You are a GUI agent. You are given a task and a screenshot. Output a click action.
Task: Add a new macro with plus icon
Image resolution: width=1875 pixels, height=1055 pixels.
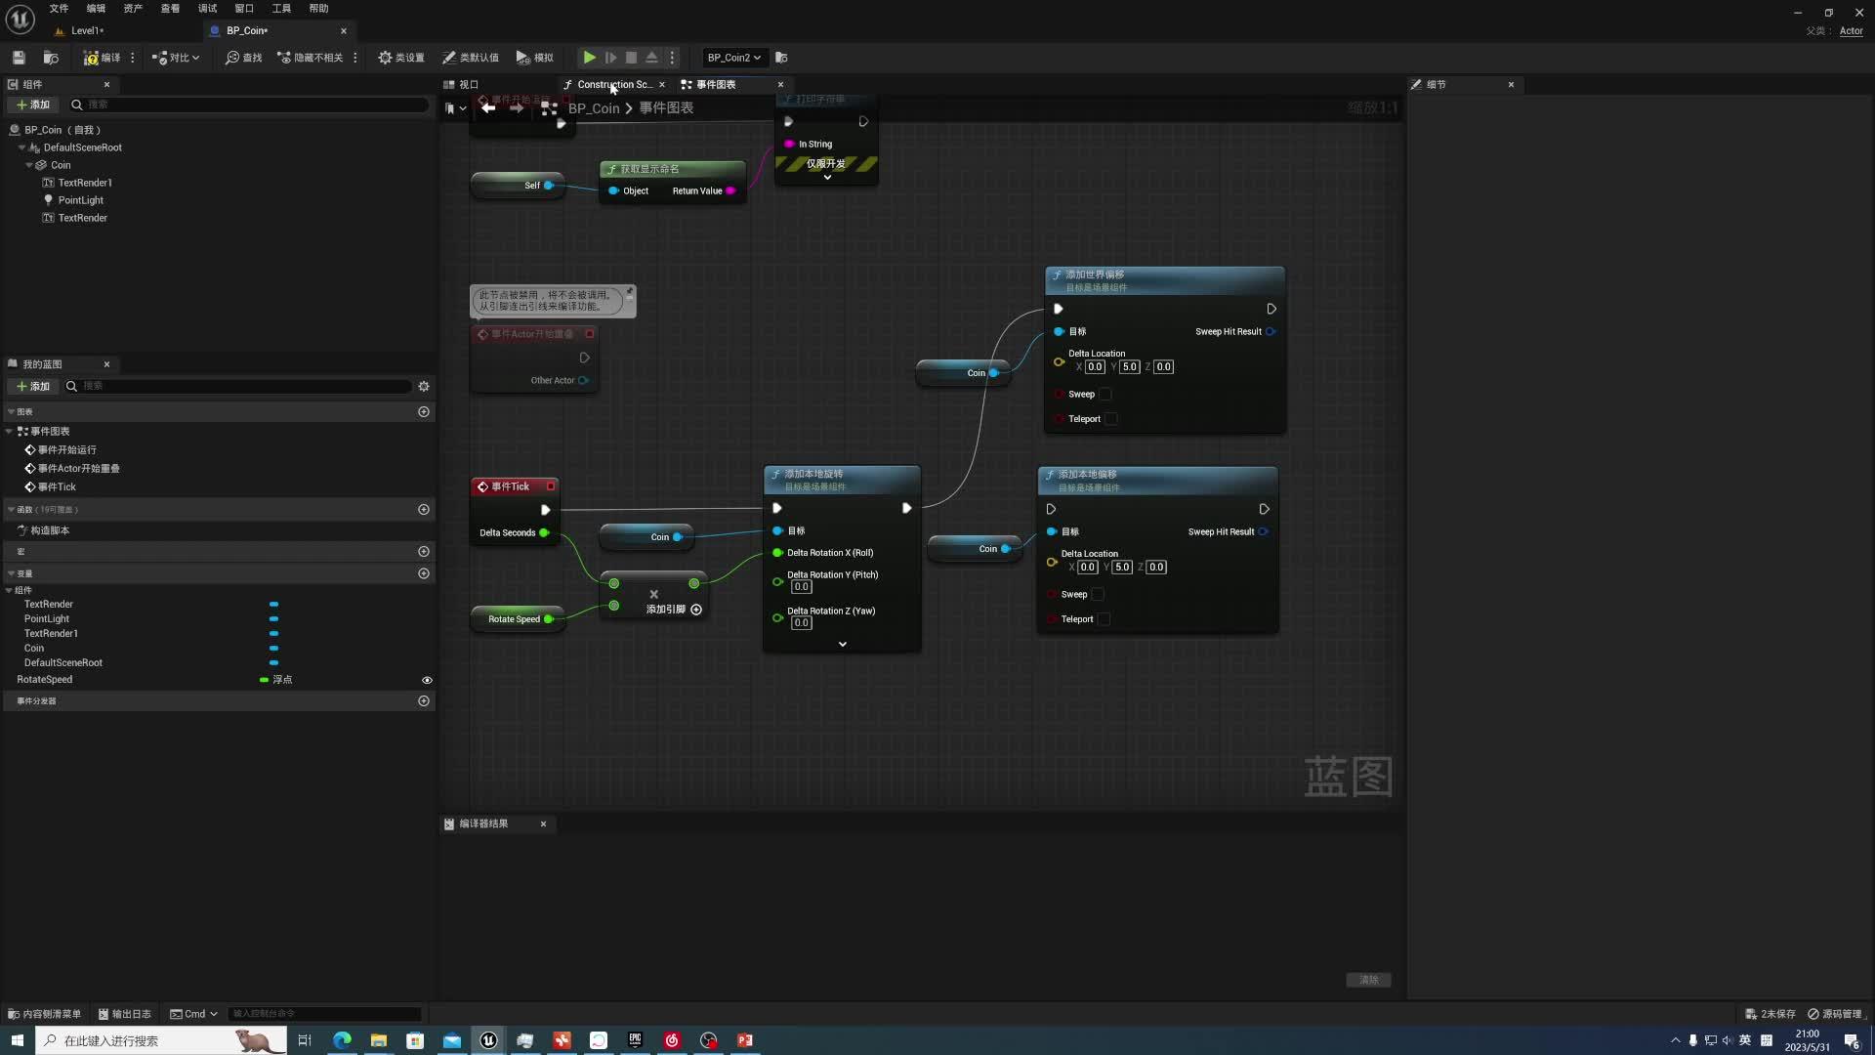coord(424,551)
